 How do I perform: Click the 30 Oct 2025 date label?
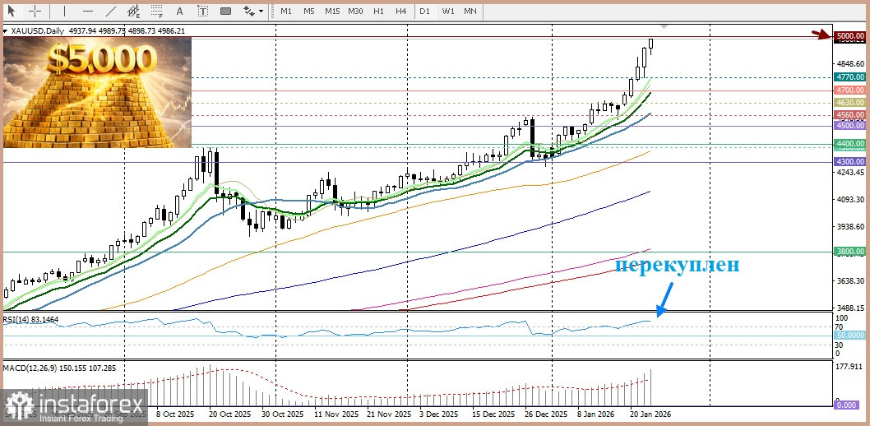pos(284,414)
